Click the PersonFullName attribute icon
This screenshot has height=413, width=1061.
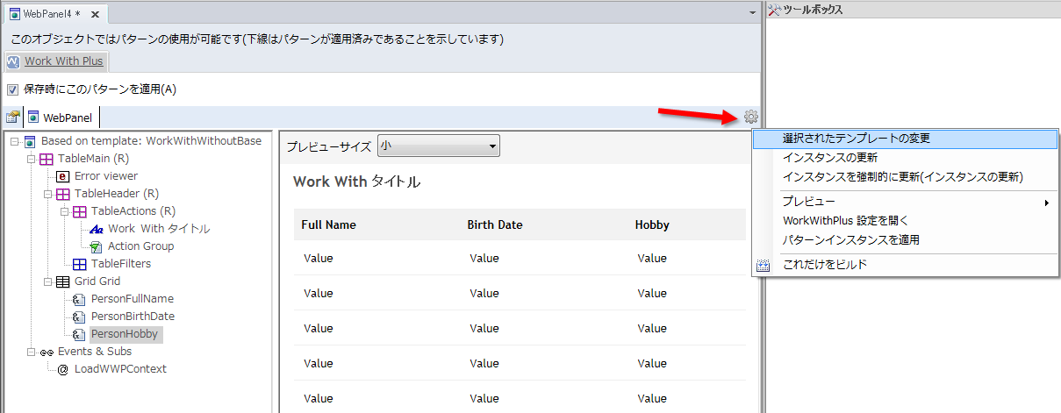(80, 299)
